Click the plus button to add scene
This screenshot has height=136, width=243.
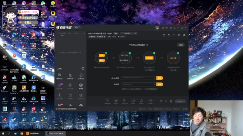[x=84, y=33]
